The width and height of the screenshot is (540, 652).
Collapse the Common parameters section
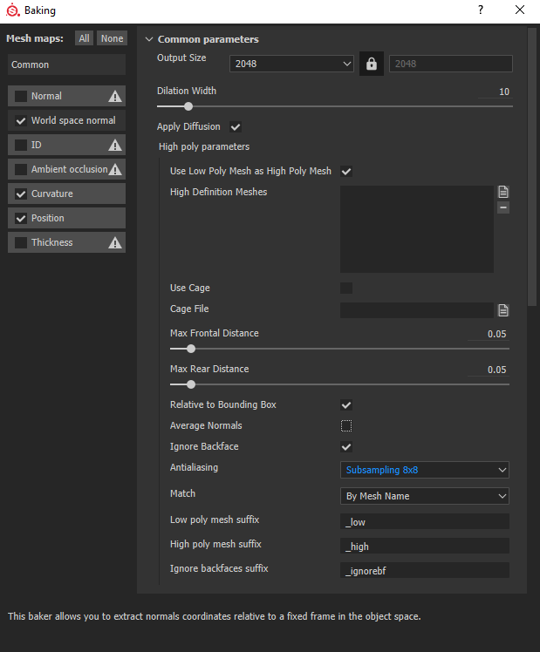coord(149,39)
